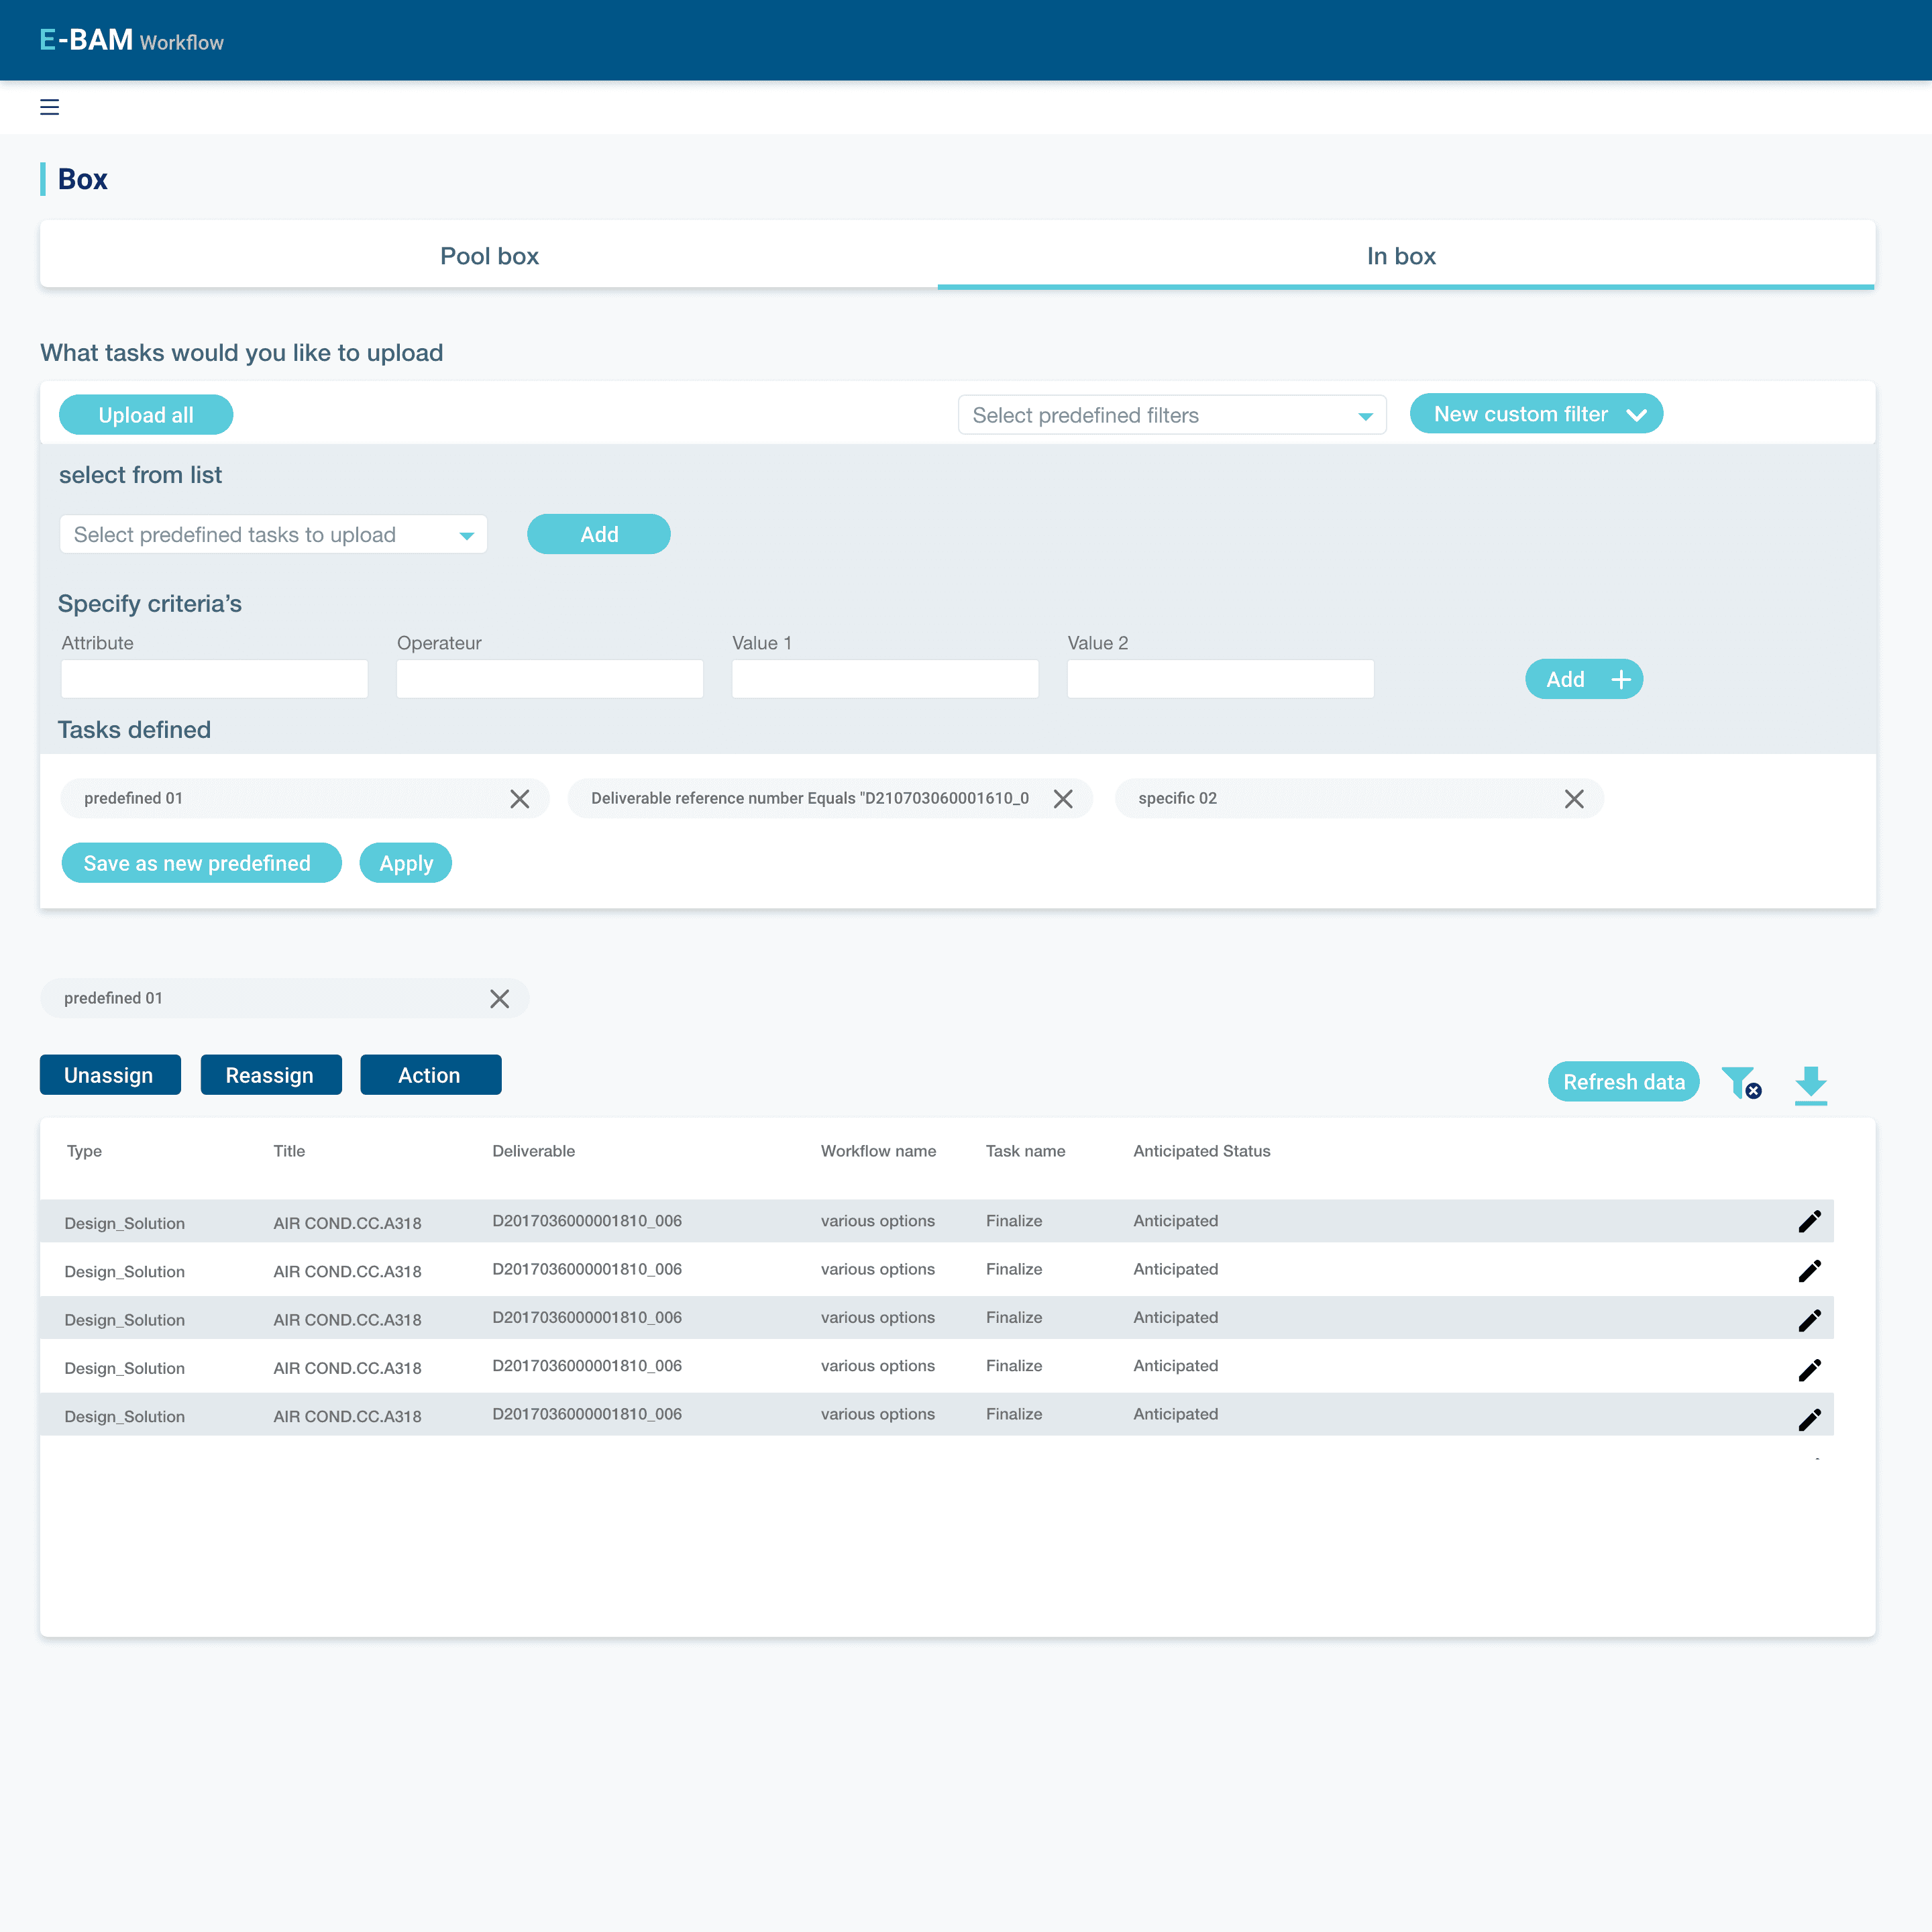Clear the applied 'predefined 01' filter above Unassign

coord(499,998)
